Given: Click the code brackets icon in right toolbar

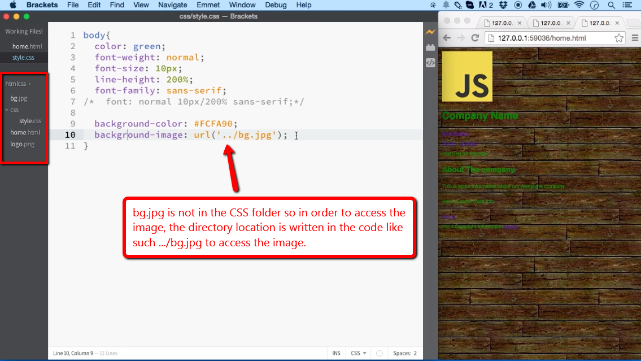Looking at the screenshot, I should point(430,63).
